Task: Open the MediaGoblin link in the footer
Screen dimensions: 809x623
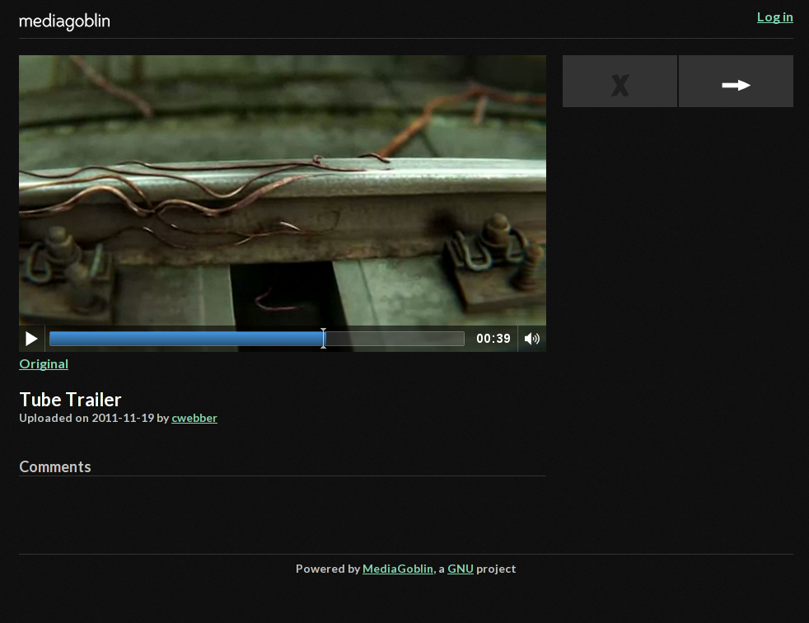Action: [398, 569]
